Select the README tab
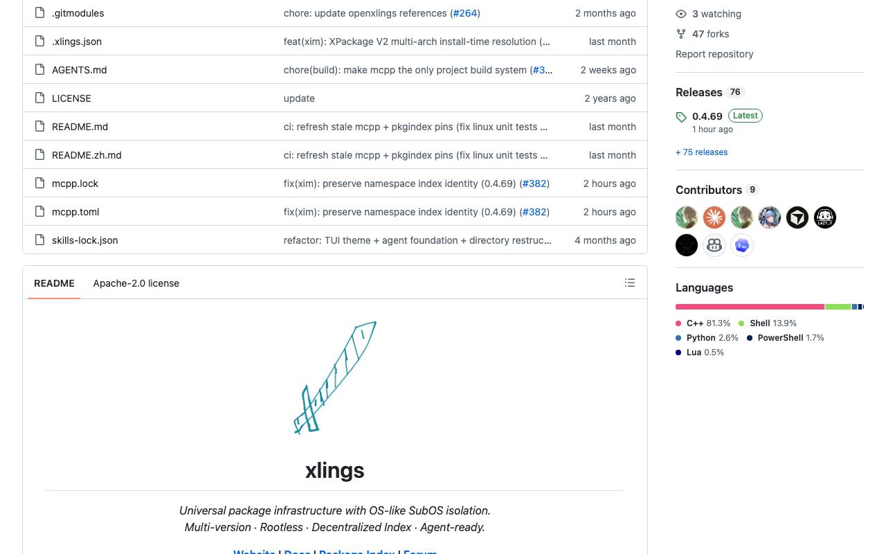Viewport: 886px width, 554px height. pyautogui.click(x=54, y=283)
